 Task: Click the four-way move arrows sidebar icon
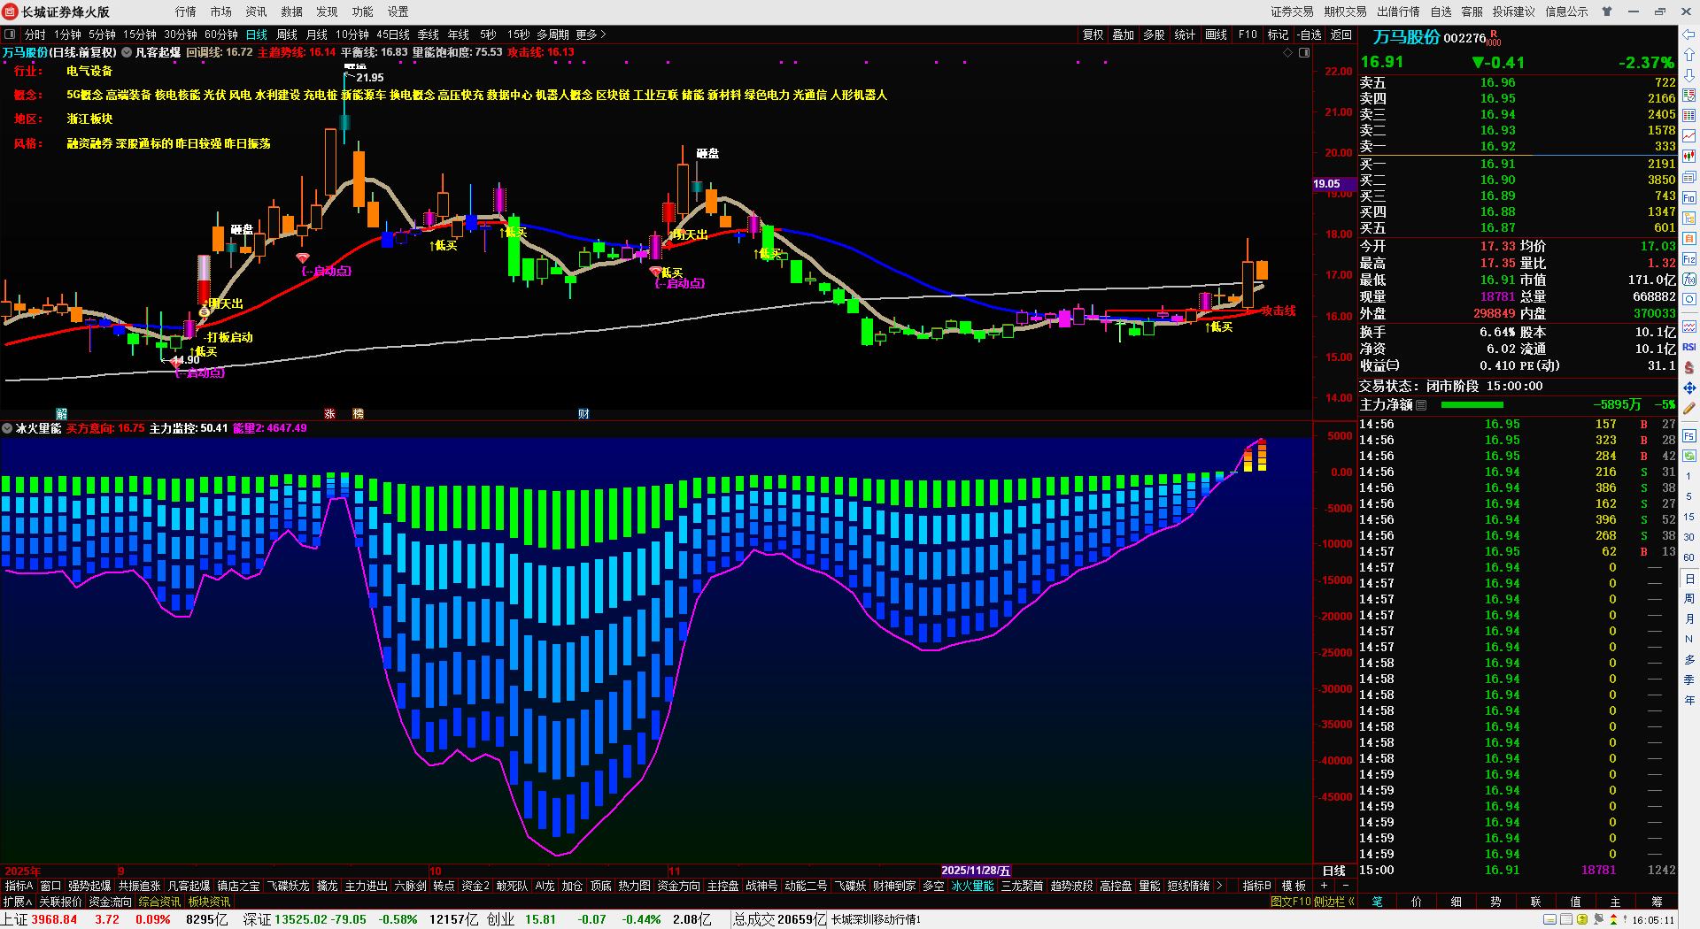[1689, 388]
